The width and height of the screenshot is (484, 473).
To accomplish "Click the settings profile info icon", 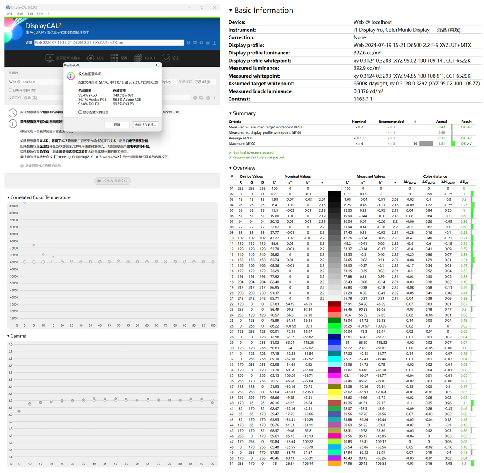I will (188, 43).
